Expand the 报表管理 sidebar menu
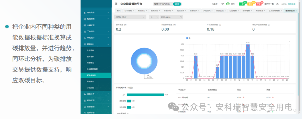Viewport: 302px width, 119px height. [96, 107]
